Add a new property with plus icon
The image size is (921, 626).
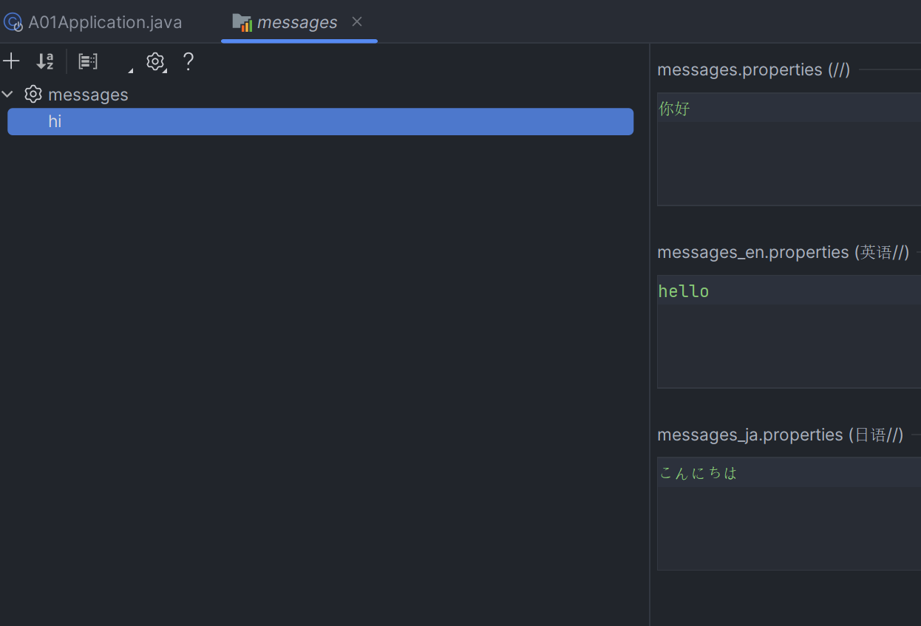[11, 61]
